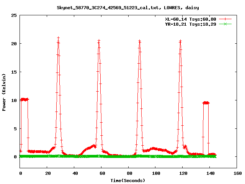
Task: Click the red calibration plateau at plot start
Action: [24, 99]
